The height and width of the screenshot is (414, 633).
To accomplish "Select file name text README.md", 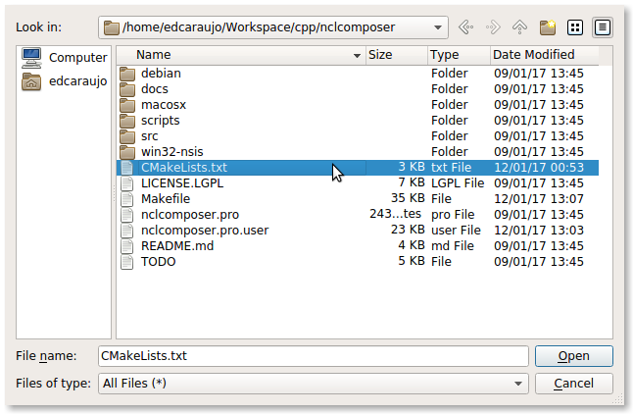I will pyautogui.click(x=177, y=246).
